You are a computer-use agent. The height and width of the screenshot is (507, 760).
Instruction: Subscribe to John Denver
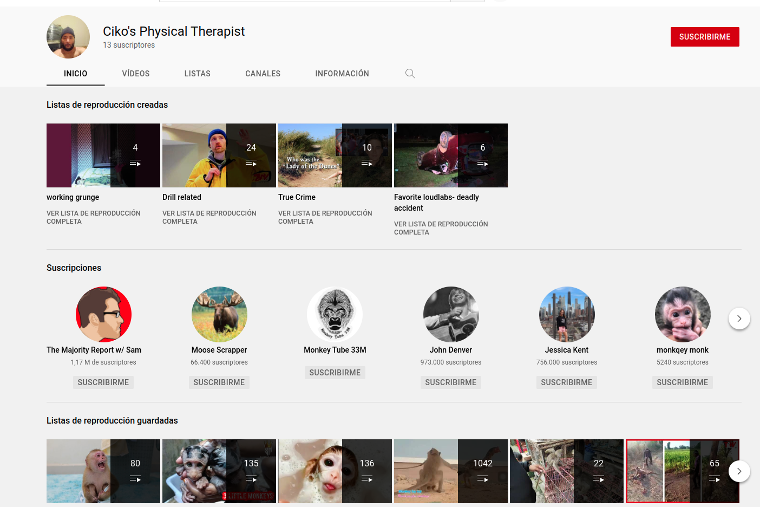click(451, 382)
